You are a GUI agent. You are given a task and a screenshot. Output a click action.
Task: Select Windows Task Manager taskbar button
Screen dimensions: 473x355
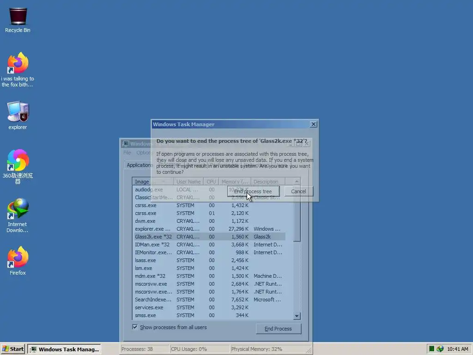64,349
